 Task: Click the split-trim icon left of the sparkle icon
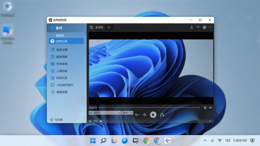pyautogui.click(x=137, y=115)
